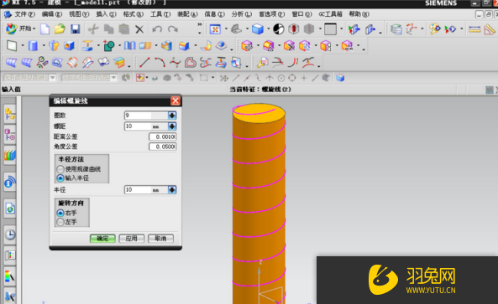Open the Internet Explorer sidebar icon
This screenshot has width=498, height=304.
coord(10,209)
